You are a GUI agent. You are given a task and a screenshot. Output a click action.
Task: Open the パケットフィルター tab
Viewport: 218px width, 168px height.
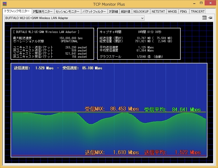pyautogui.click(x=94, y=12)
